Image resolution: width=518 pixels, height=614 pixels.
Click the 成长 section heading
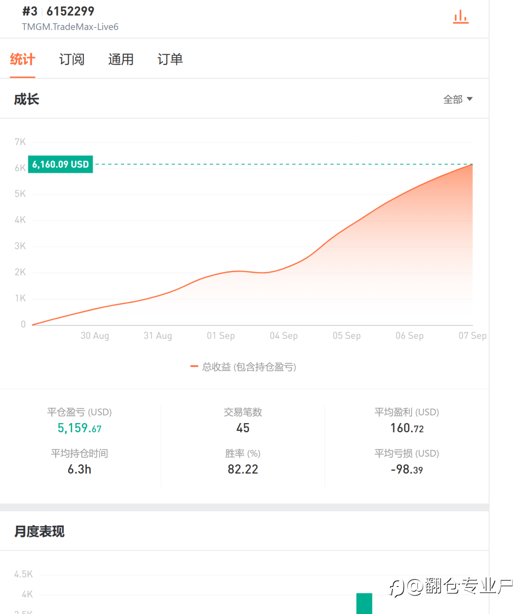(26, 99)
